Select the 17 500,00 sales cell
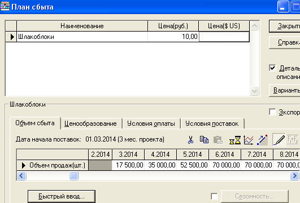Screen dimensions: 300x203 click(128, 165)
